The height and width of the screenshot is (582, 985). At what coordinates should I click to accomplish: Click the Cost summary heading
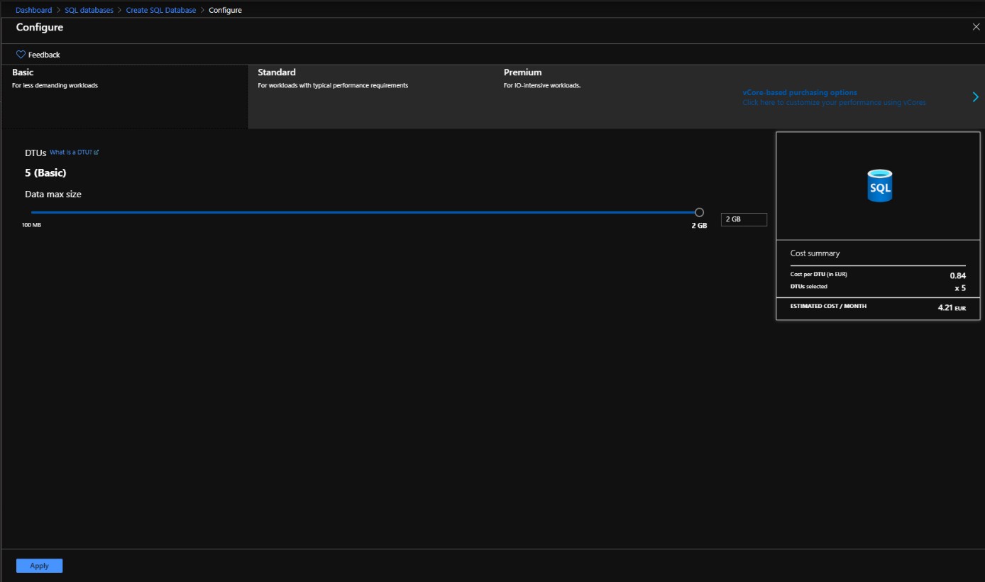(x=815, y=253)
